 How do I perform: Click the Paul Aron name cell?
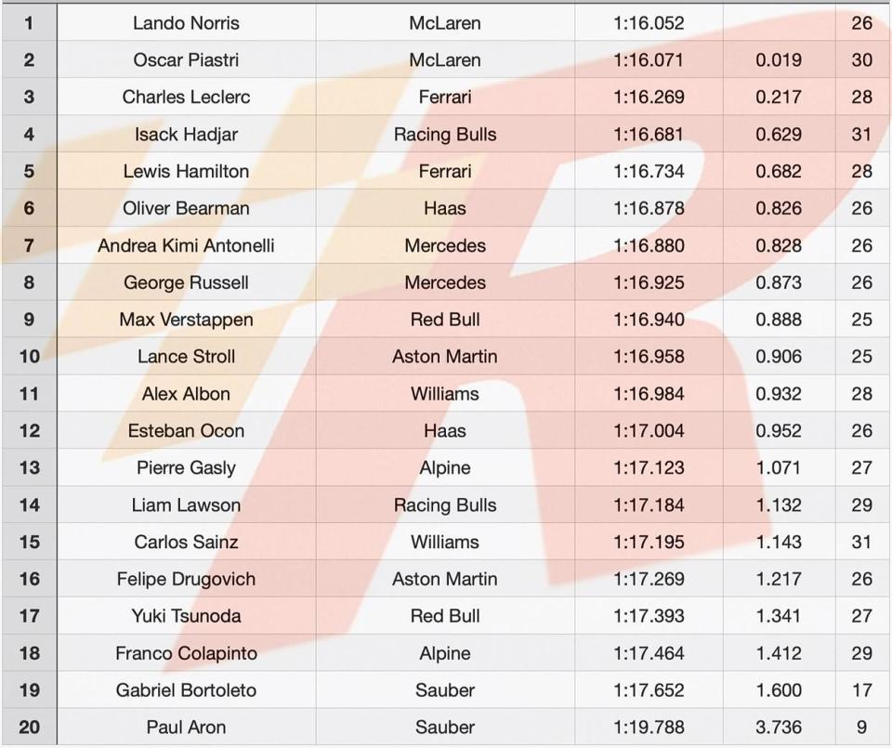click(x=186, y=727)
